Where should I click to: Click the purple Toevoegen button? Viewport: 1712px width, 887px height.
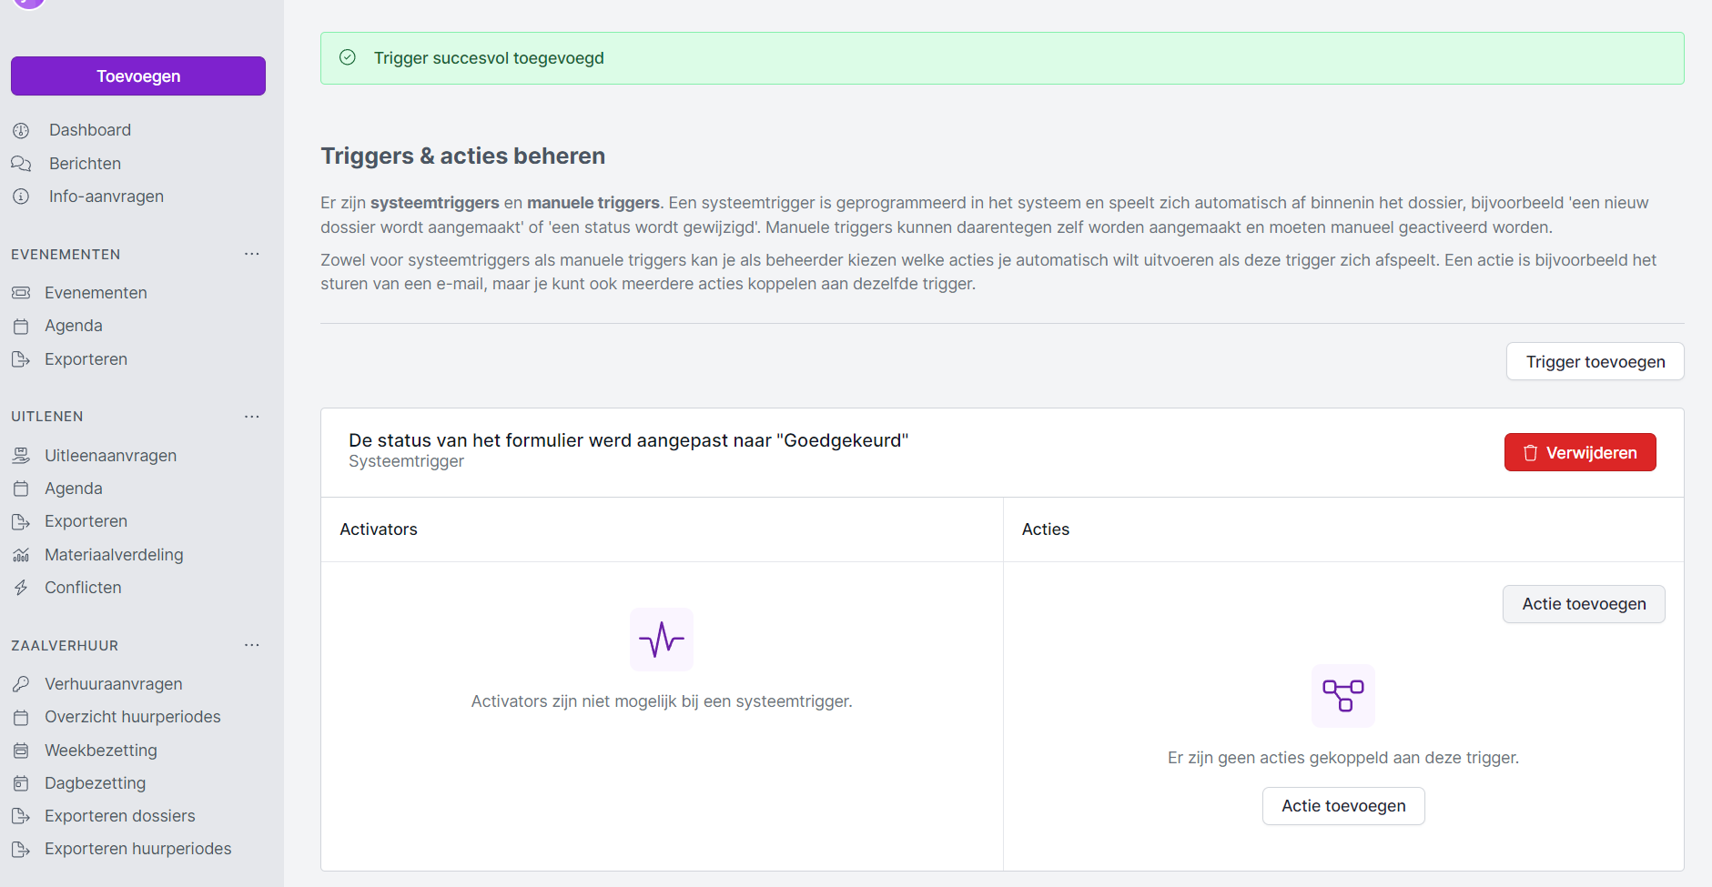coord(138,76)
